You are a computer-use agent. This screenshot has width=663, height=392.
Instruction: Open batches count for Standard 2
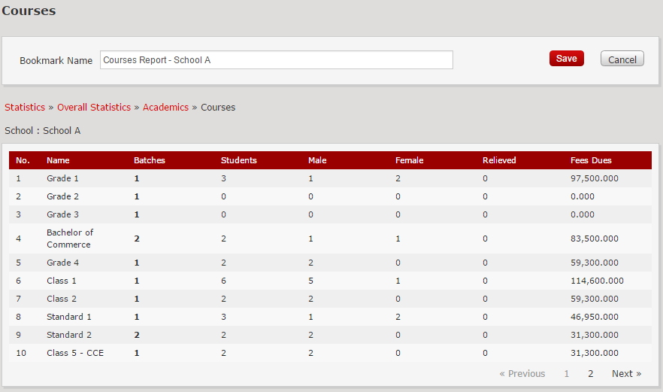pyautogui.click(x=137, y=335)
